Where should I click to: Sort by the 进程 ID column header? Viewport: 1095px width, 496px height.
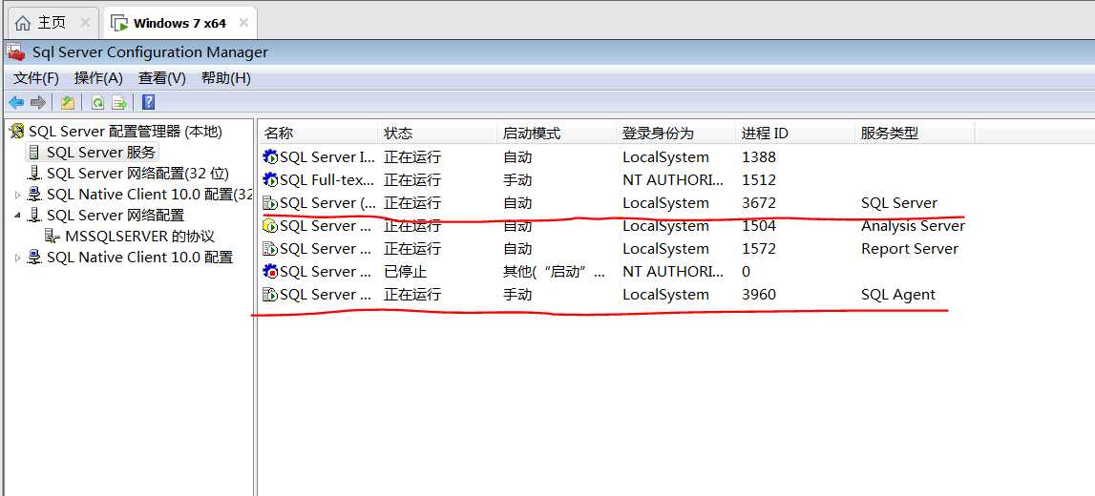tap(796, 134)
